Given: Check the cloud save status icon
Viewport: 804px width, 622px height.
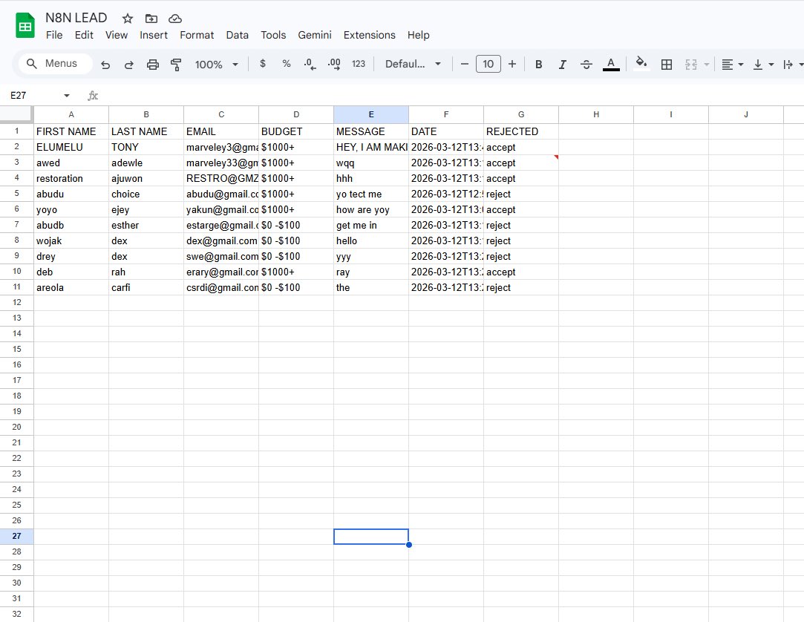Looking at the screenshot, I should click(175, 19).
